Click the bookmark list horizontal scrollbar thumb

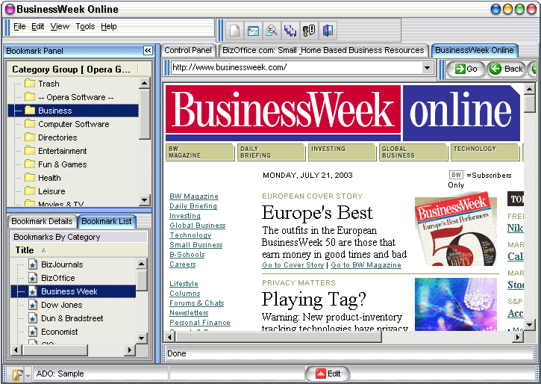[x=55, y=350]
